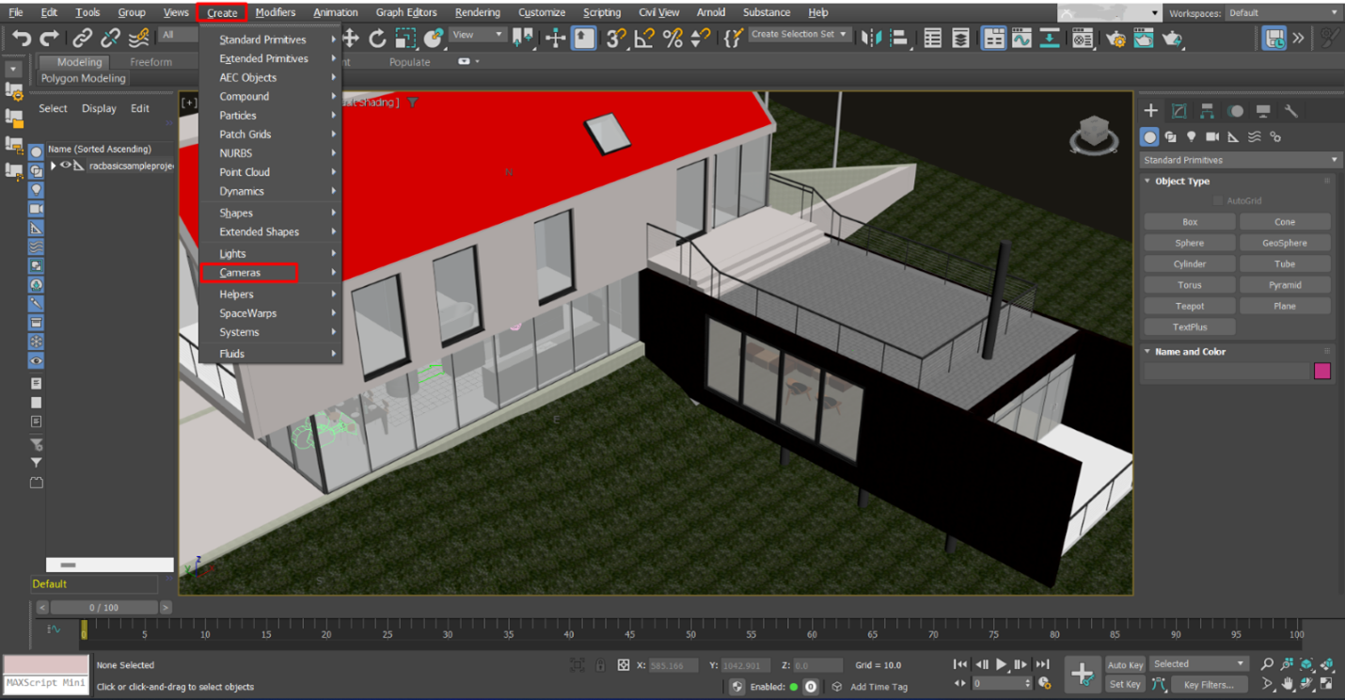
Task: Open the Rendering menu
Action: click(x=478, y=12)
